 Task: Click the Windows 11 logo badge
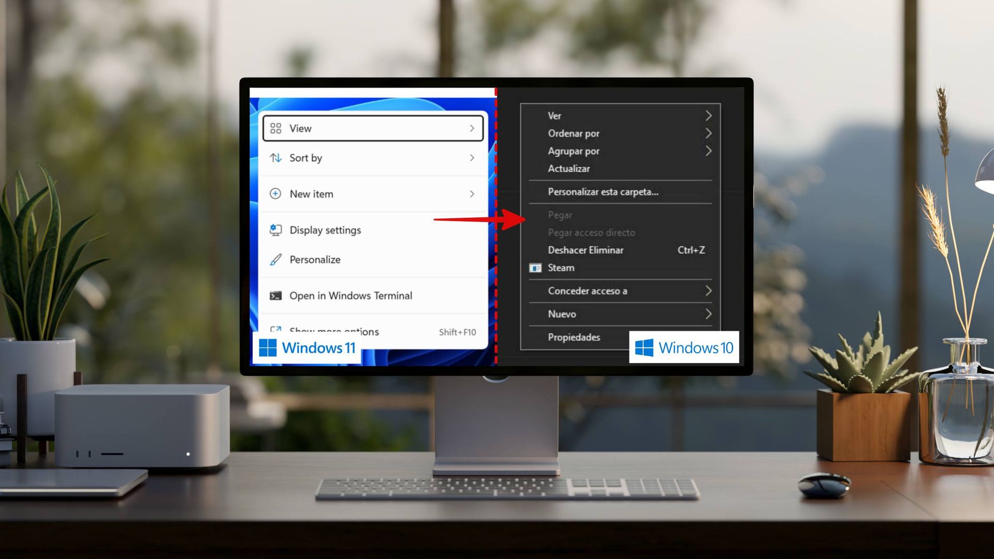point(307,347)
